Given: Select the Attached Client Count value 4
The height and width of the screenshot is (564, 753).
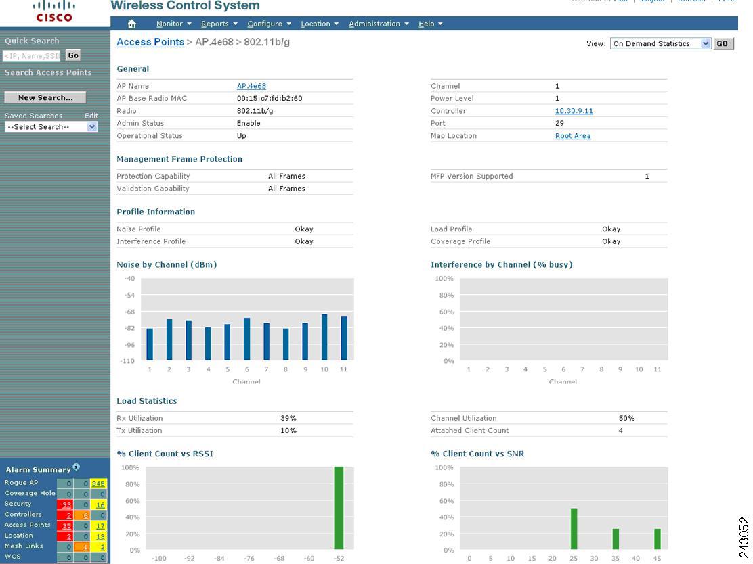Looking at the screenshot, I should (x=620, y=431).
